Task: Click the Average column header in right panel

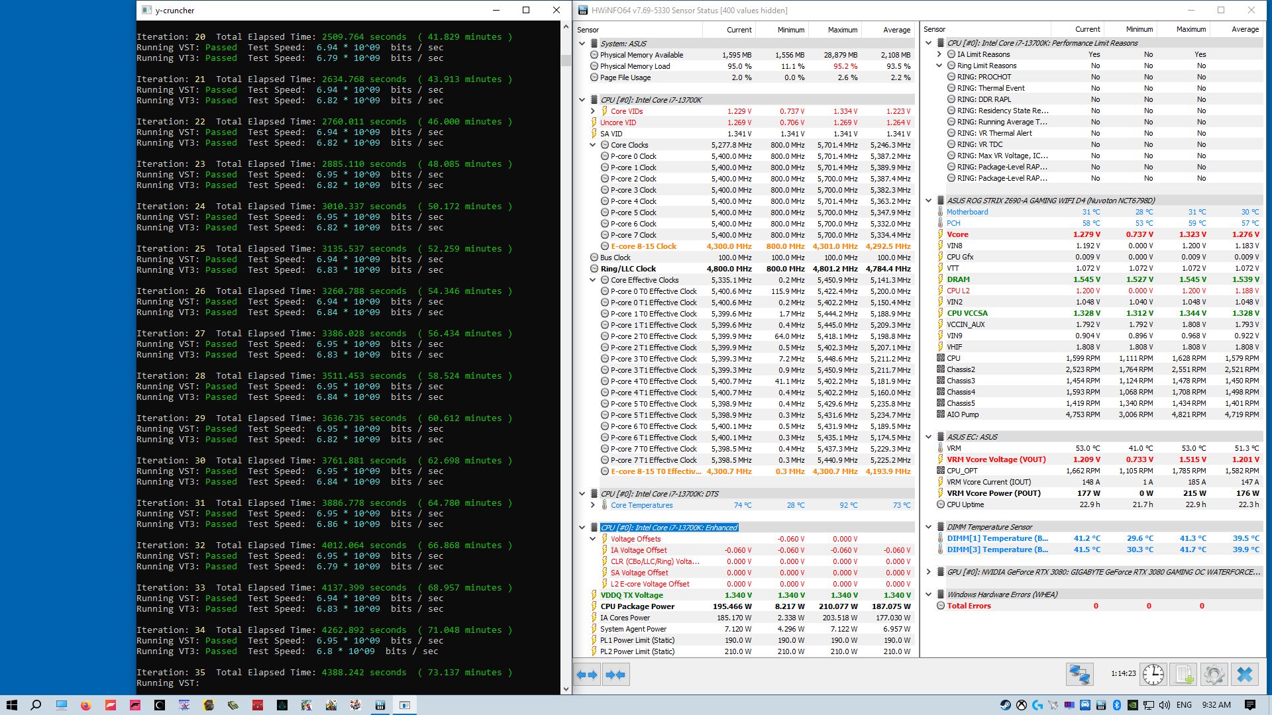Action: pos(1244,29)
